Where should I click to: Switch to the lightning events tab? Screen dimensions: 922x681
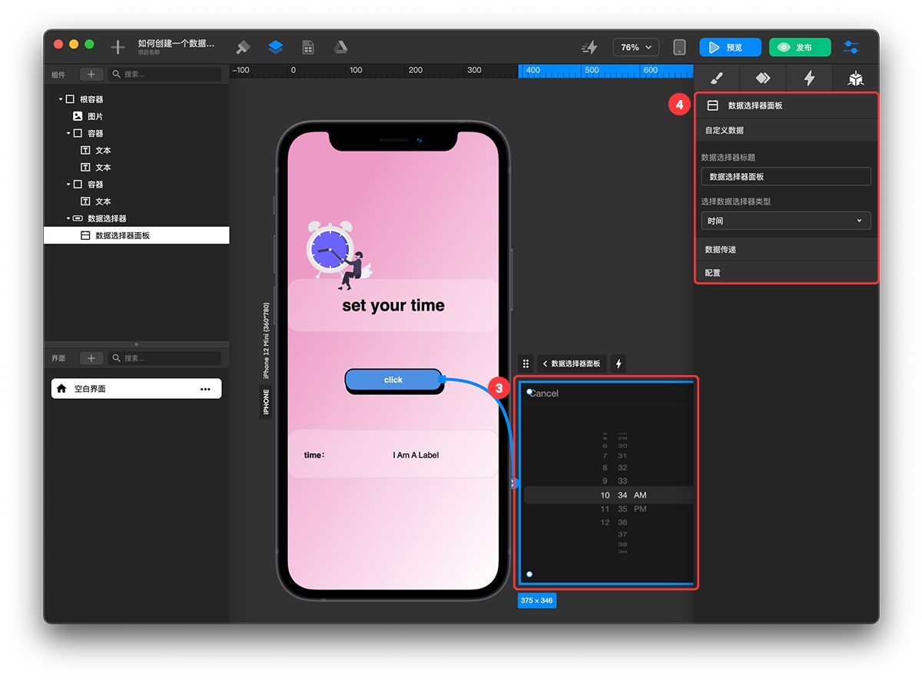coord(809,78)
